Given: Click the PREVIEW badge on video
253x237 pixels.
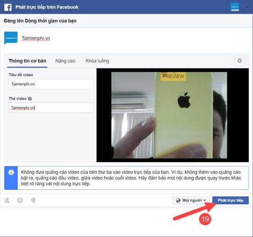Looking at the screenshot, I should [173, 77].
